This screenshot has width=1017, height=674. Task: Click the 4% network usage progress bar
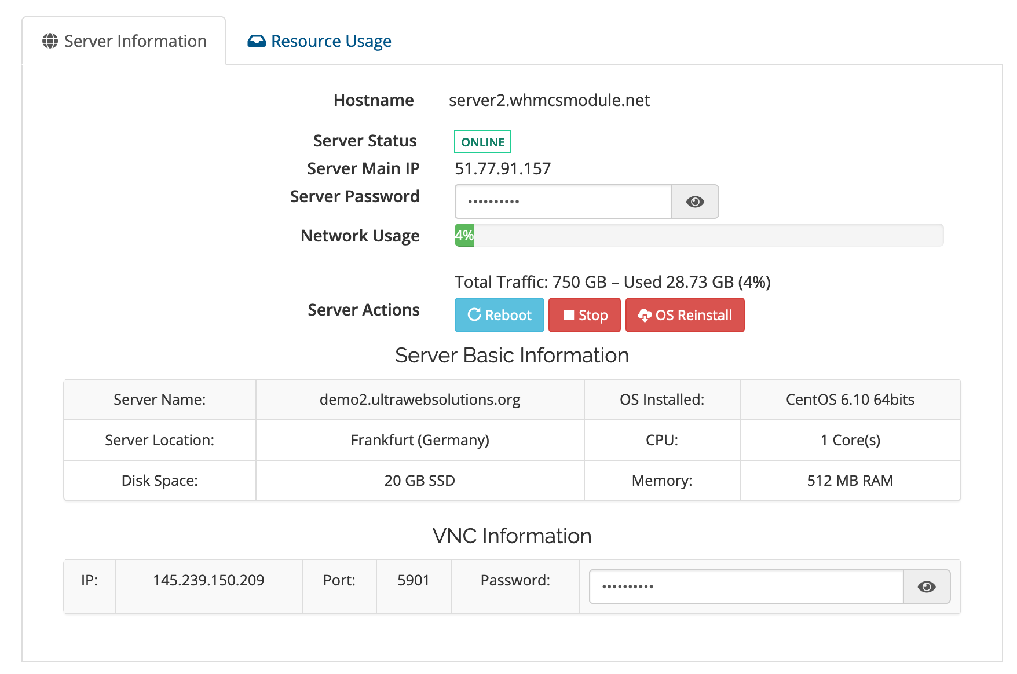(637, 235)
